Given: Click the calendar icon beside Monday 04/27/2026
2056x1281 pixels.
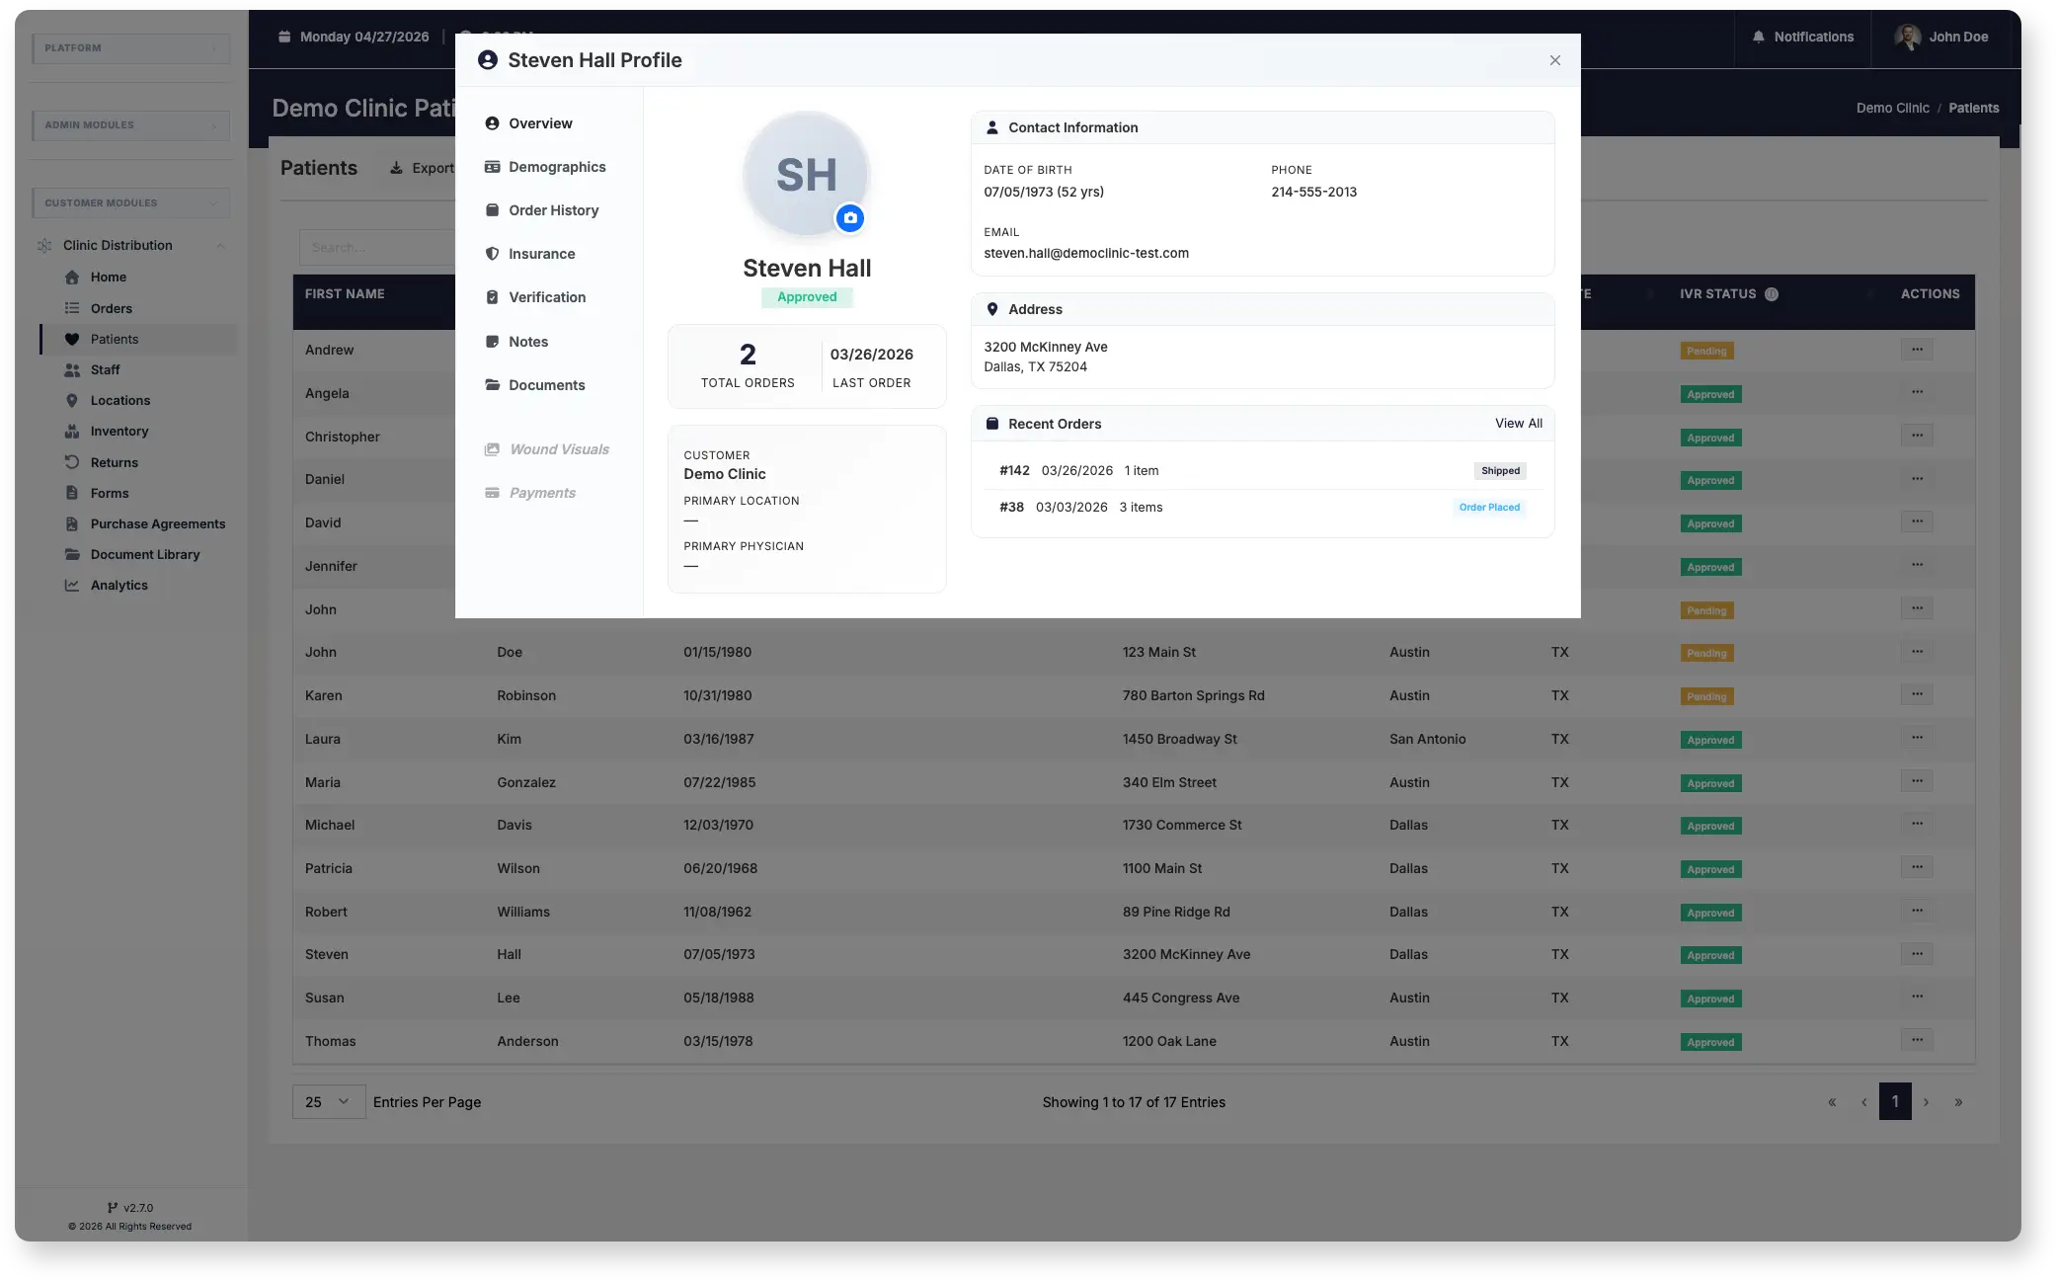Looking at the screenshot, I should 284,37.
